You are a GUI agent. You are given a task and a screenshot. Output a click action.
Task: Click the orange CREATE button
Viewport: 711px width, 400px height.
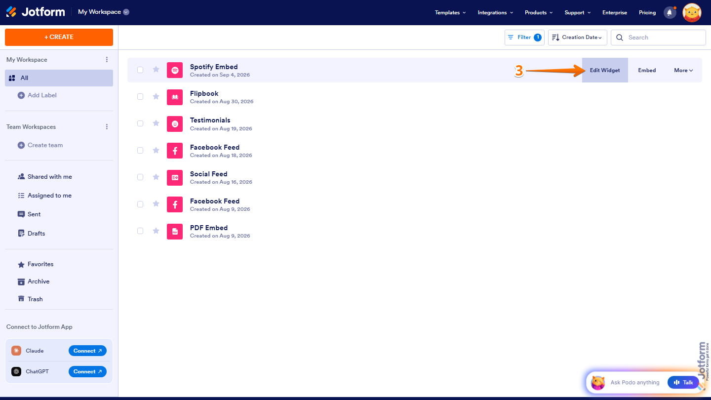(59, 37)
